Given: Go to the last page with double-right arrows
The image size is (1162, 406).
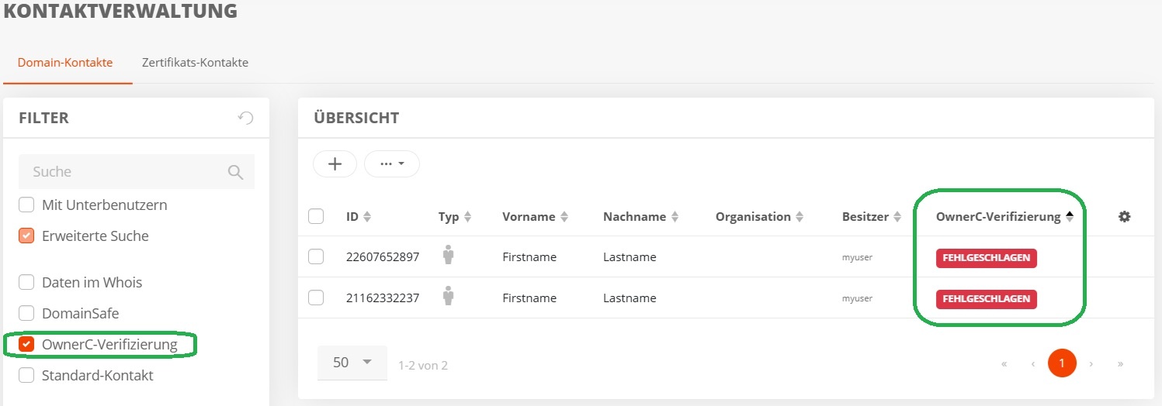Looking at the screenshot, I should 1120,363.
